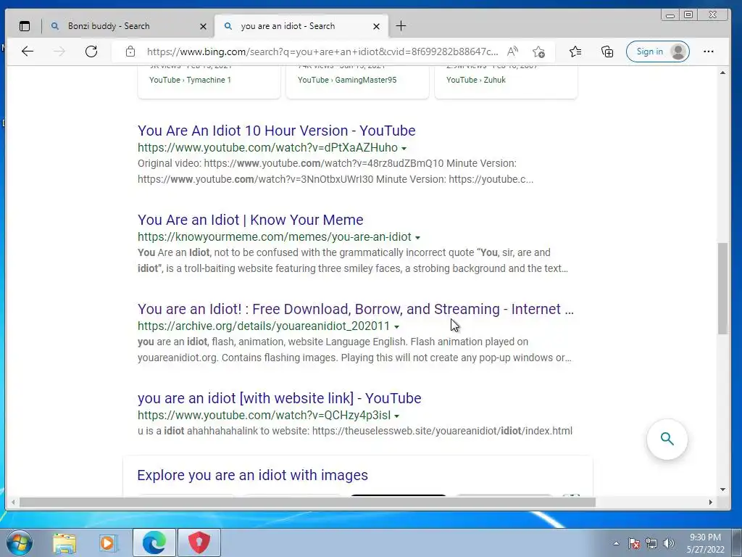View site information lock icon

click(130, 51)
